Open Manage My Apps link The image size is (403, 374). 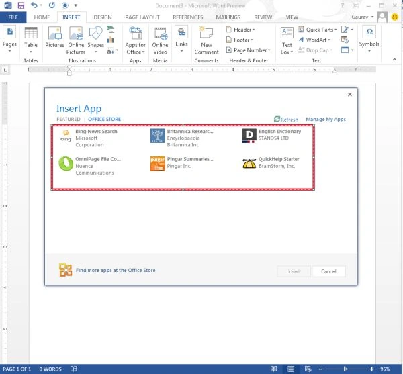coord(326,120)
